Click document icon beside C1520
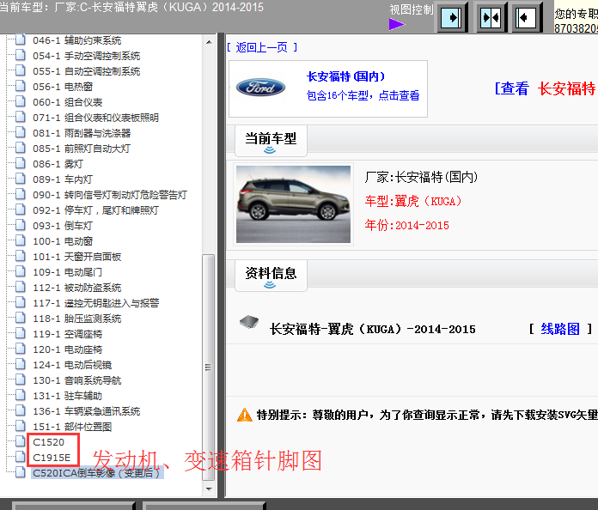Viewport: 598px width, 510px height. (21, 441)
